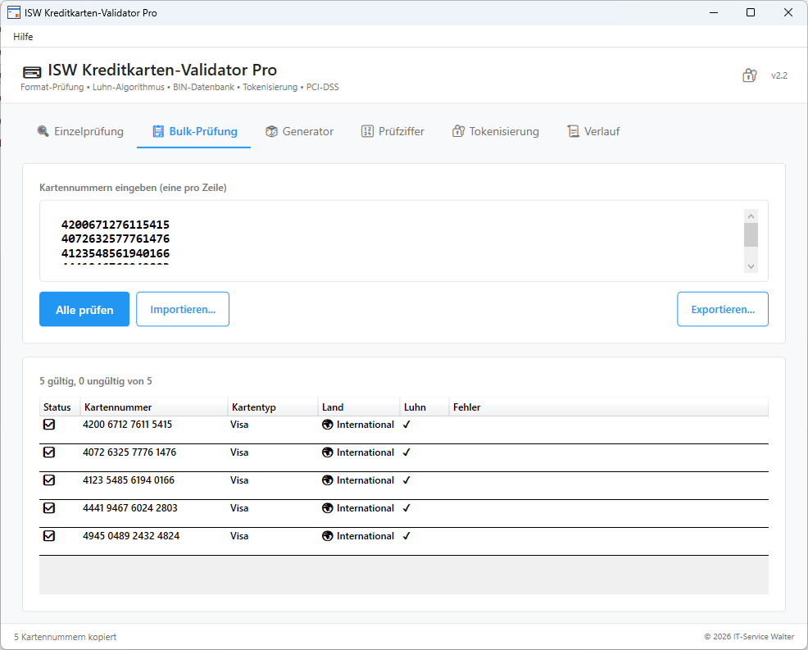Screen dimensions: 808x650
Task: Click the application icon in the title bar
Action: 13,12
